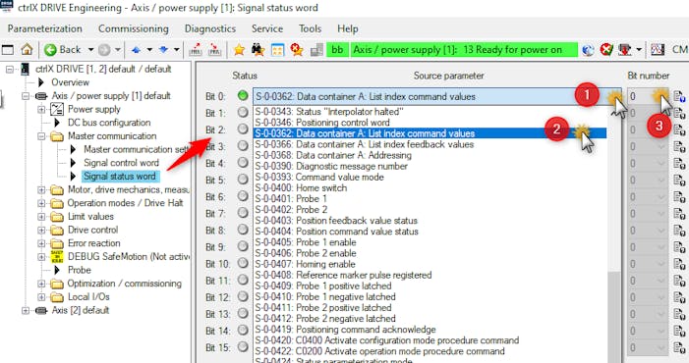Image resolution: width=689 pixels, height=363 pixels.
Task: Expand the Axis [2] default node
Action: 26,310
